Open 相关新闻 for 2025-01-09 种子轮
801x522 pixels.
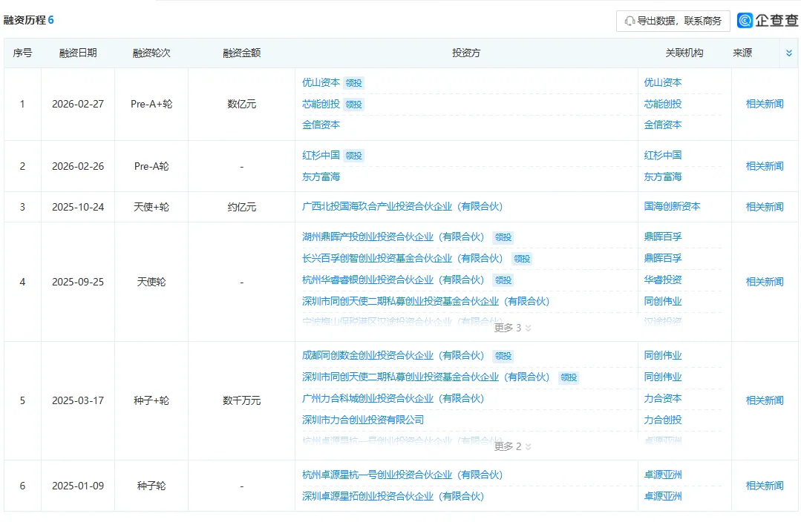(x=764, y=486)
